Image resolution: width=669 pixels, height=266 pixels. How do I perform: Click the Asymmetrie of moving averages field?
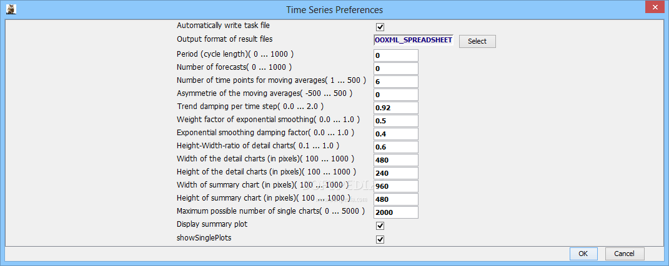395,95
